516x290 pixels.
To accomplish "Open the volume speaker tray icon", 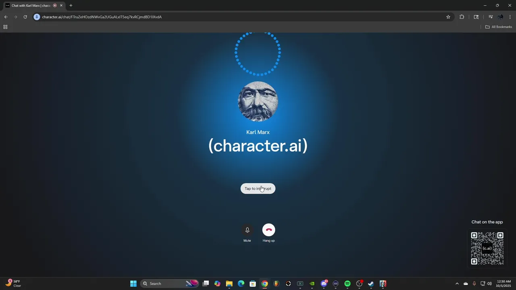I will [489, 284].
